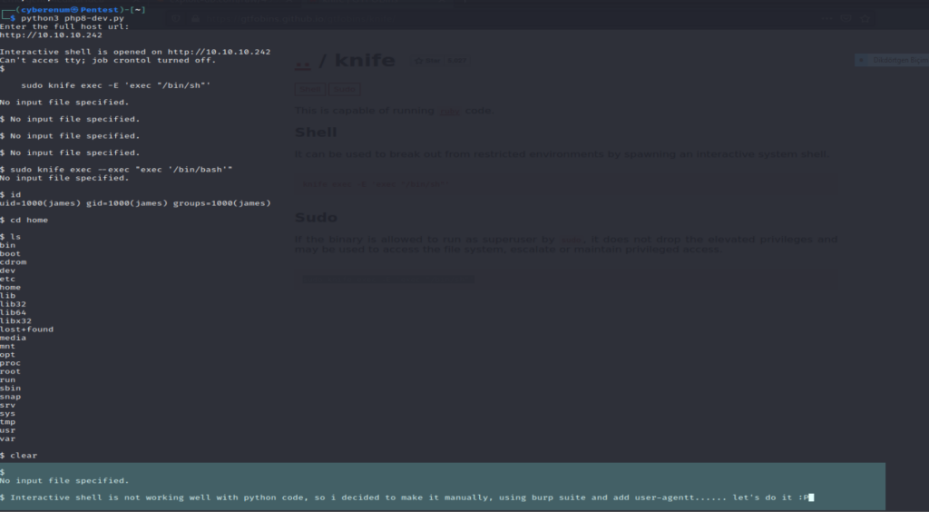Click the 'http://10.10.10.242' host URL line

(51, 35)
